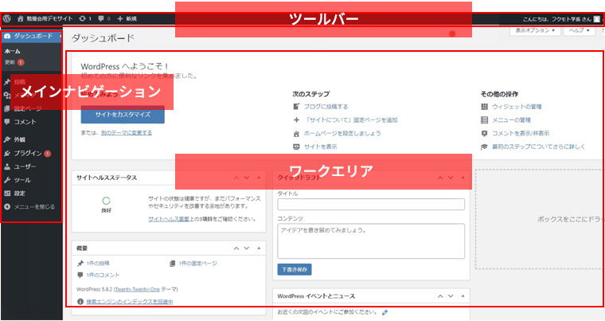Collapse the sidebar with メニューを閉じる

tap(29, 206)
